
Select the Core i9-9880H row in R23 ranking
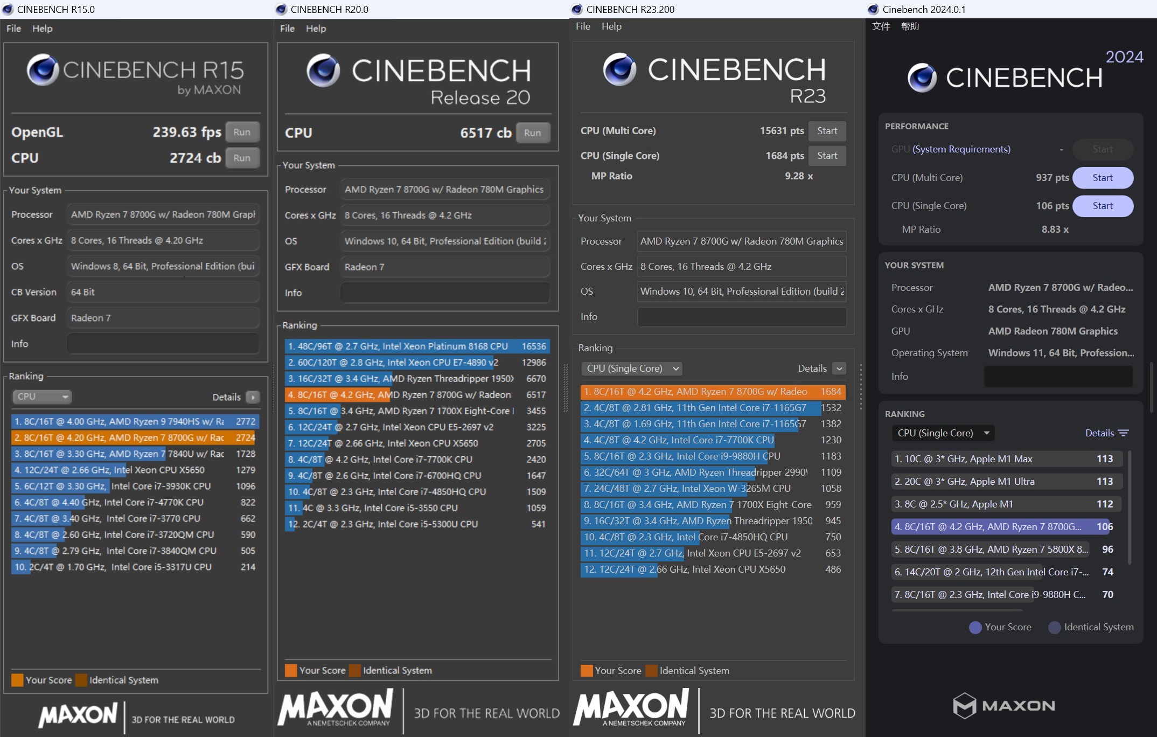coord(713,456)
